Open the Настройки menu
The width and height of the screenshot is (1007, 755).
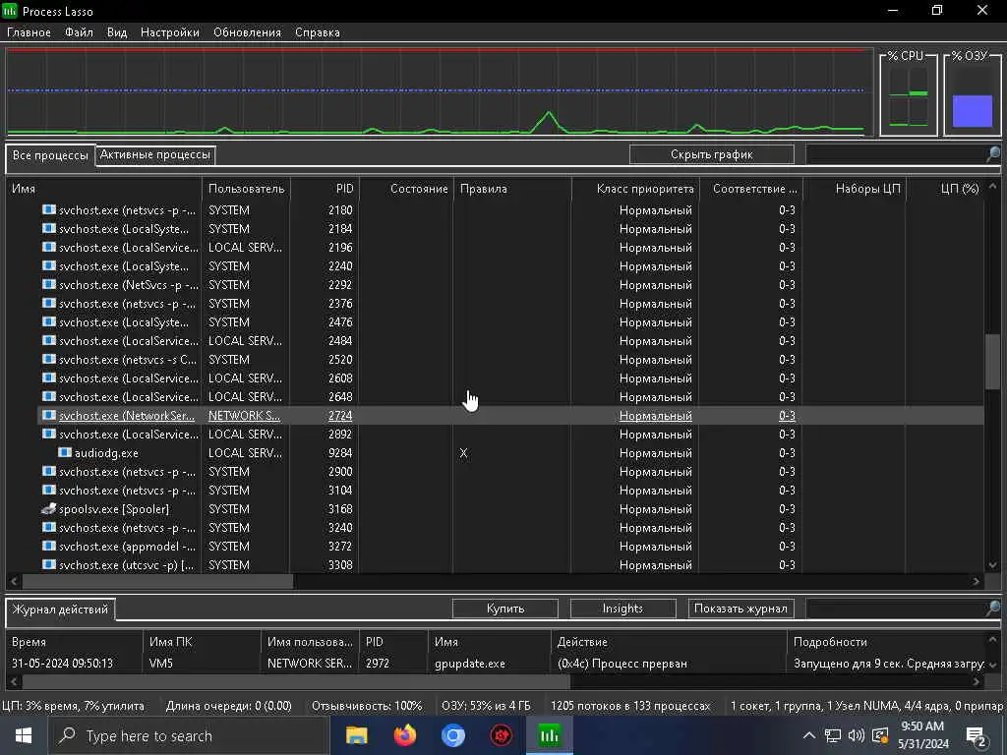[170, 32]
